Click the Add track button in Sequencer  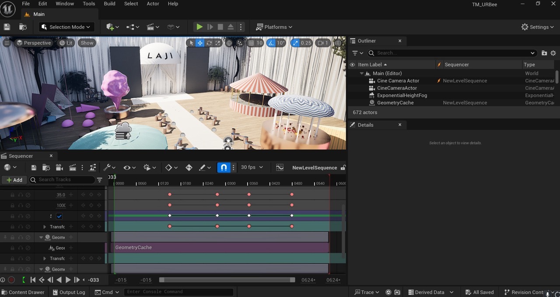point(14,180)
